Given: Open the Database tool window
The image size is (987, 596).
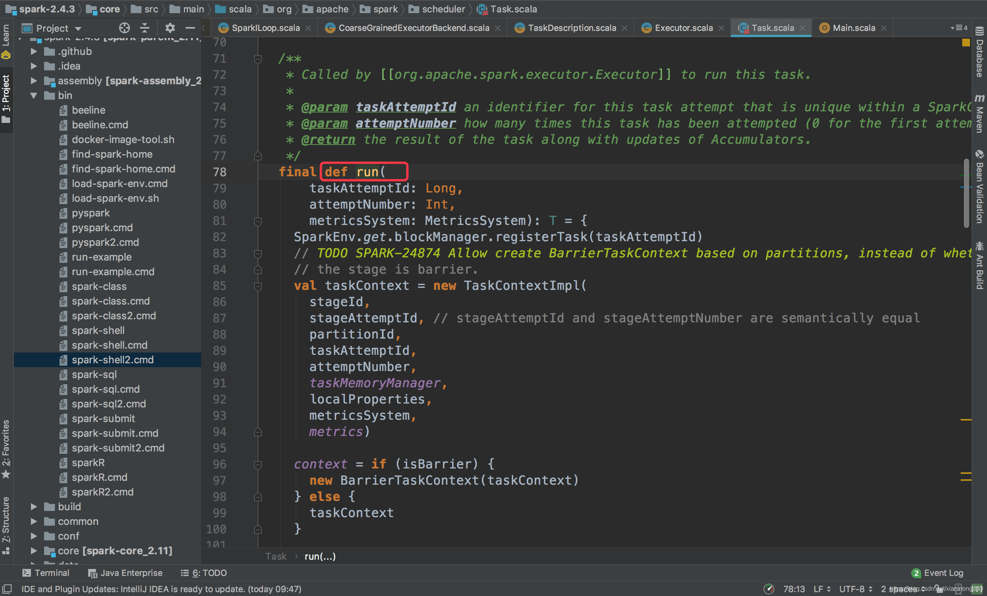Looking at the screenshot, I should (x=979, y=53).
